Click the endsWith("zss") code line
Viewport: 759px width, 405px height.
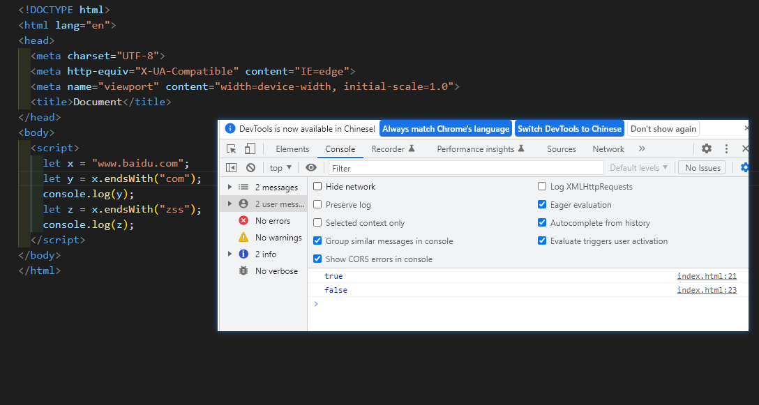point(122,210)
